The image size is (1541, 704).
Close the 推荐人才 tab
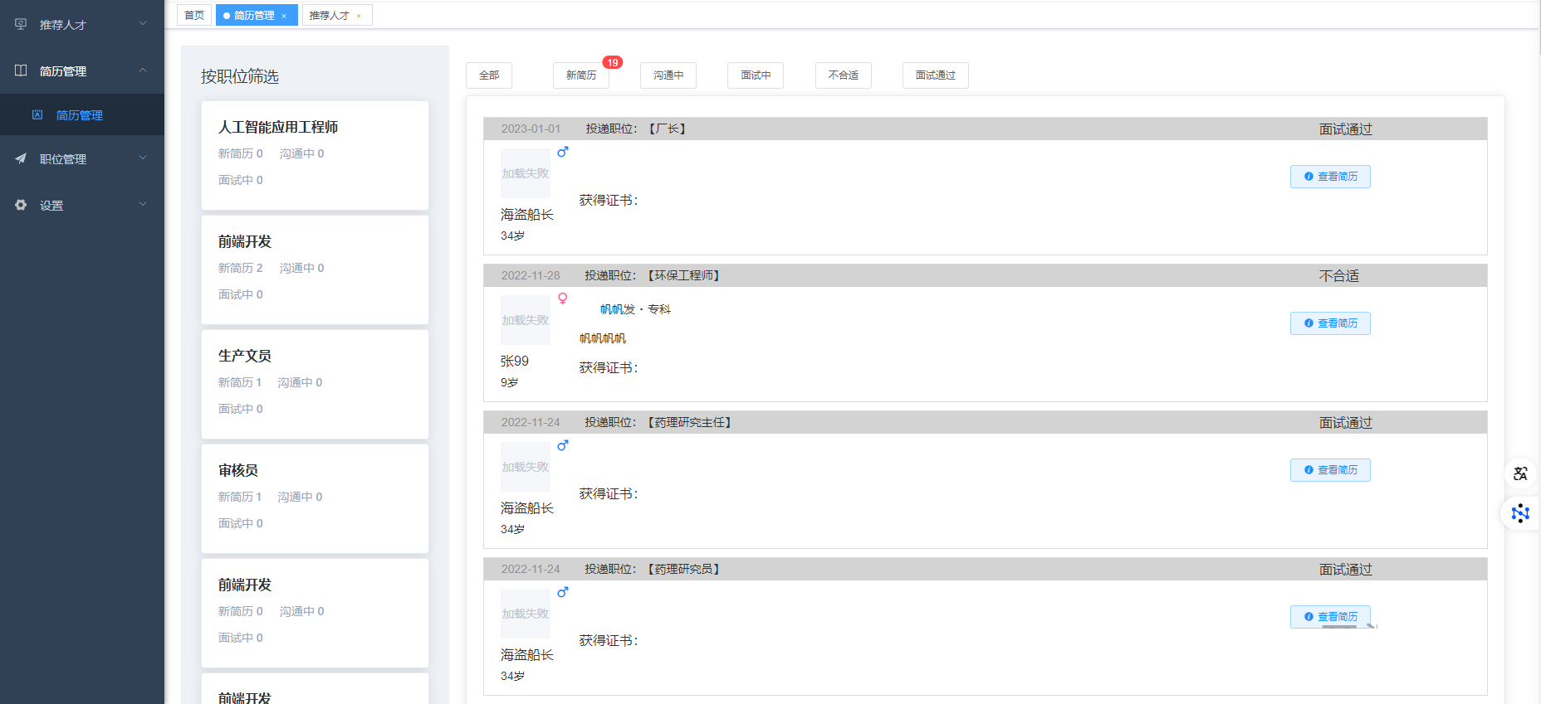pos(359,16)
